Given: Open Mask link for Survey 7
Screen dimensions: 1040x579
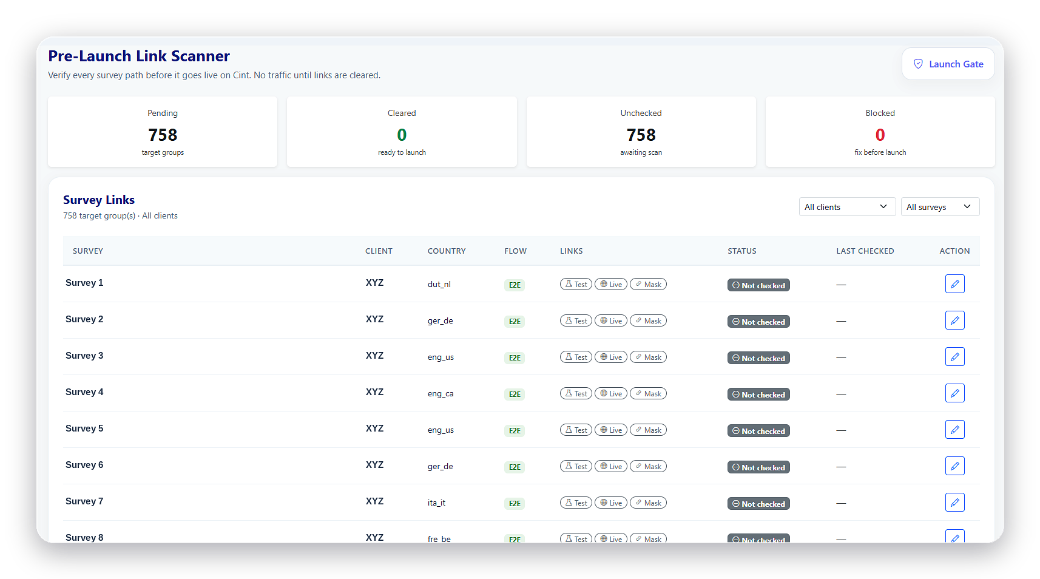Looking at the screenshot, I should 648,503.
